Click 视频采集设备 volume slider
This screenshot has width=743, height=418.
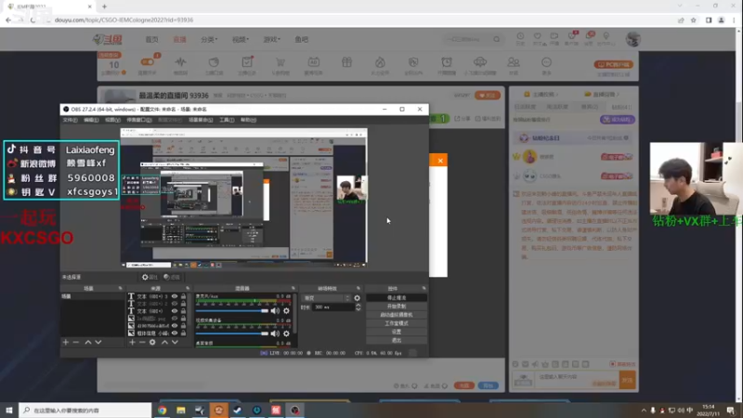coord(232,333)
